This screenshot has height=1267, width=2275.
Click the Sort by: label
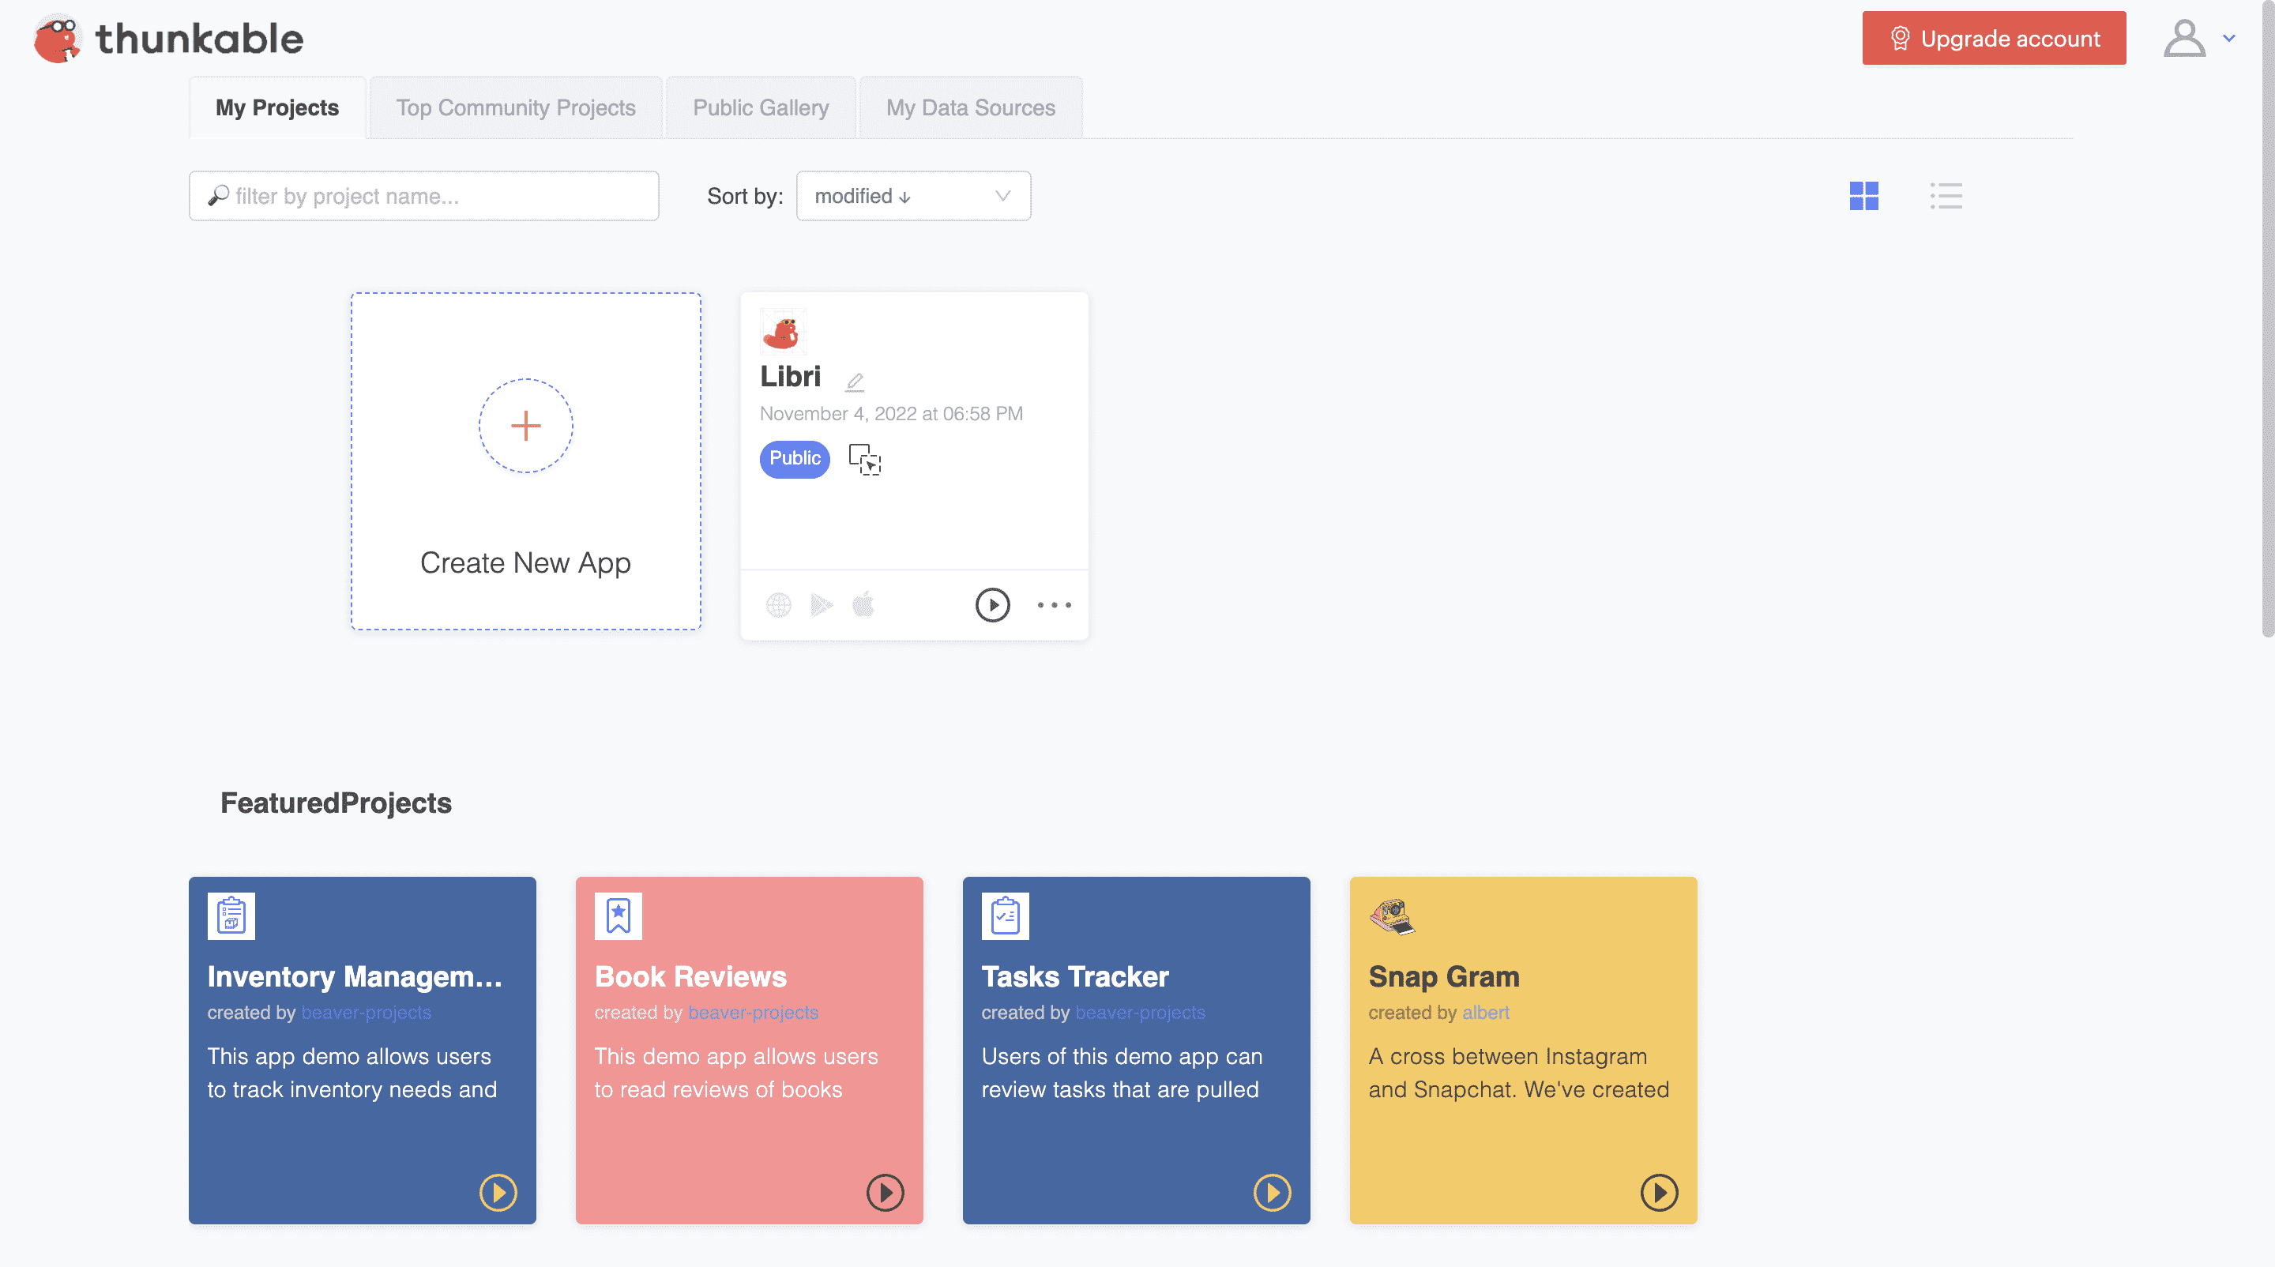tap(744, 196)
